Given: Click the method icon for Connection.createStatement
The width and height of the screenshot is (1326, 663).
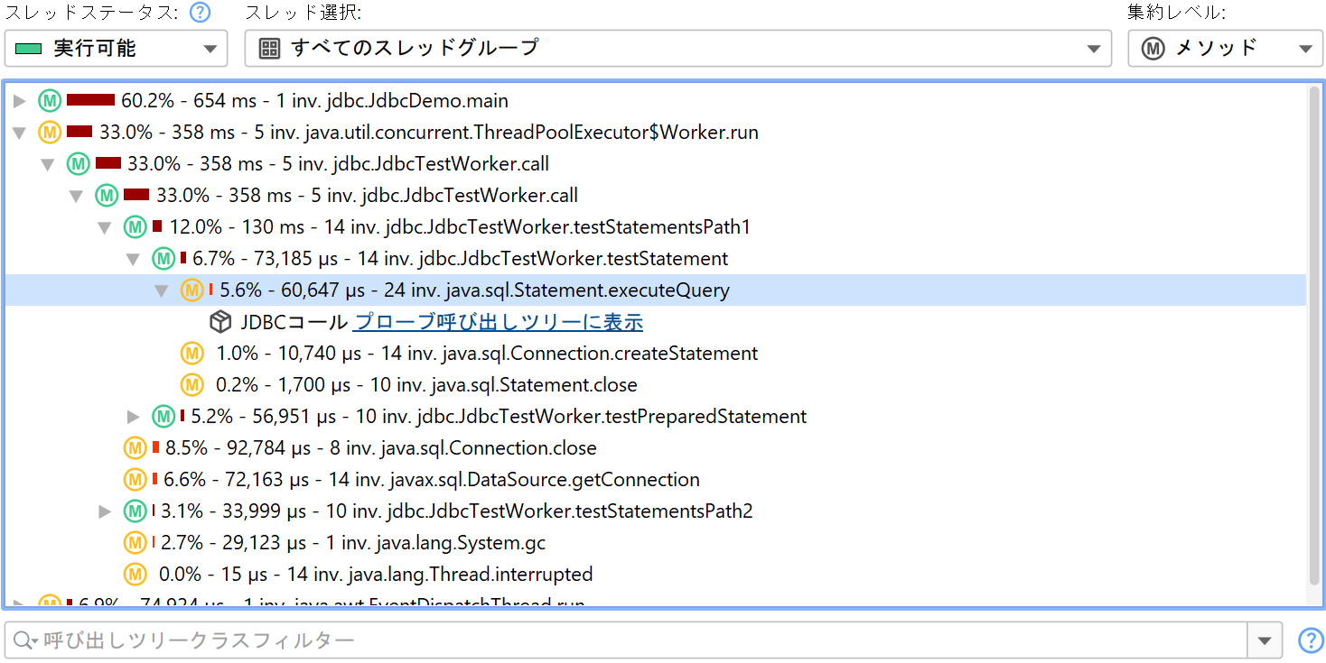Looking at the screenshot, I should pyautogui.click(x=191, y=354).
